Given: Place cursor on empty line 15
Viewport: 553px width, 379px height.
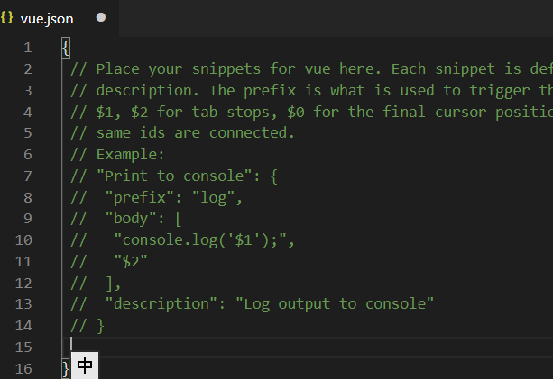Looking at the screenshot, I should [x=271, y=346].
